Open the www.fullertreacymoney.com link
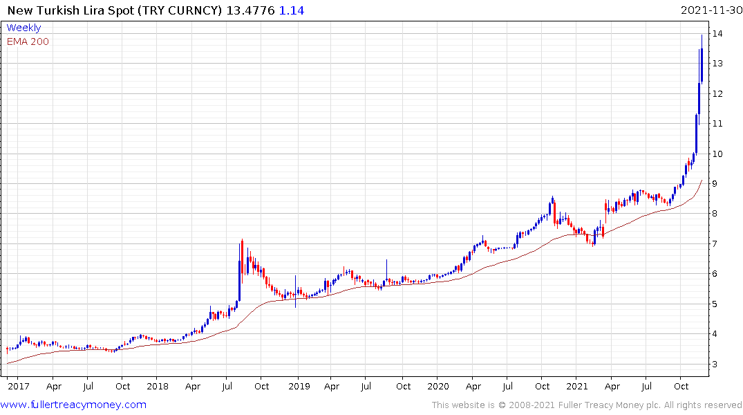Viewport: 743px width, 415px height. click(73, 405)
